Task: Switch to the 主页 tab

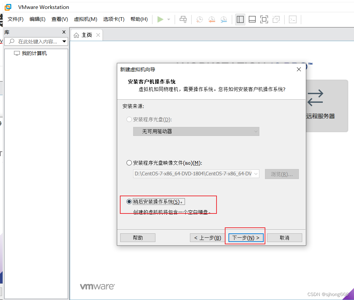Action: 87,35
